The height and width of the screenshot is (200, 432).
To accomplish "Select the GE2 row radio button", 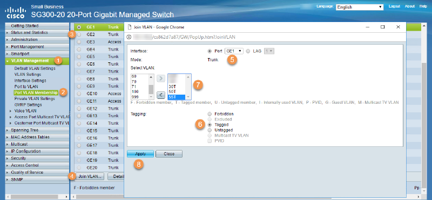I will coord(79,34).
